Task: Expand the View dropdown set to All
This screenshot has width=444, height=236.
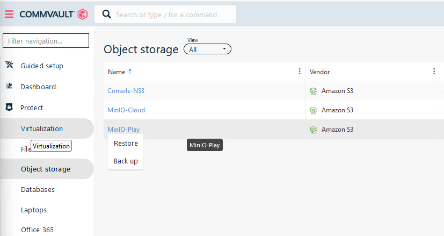Action: click(207, 49)
